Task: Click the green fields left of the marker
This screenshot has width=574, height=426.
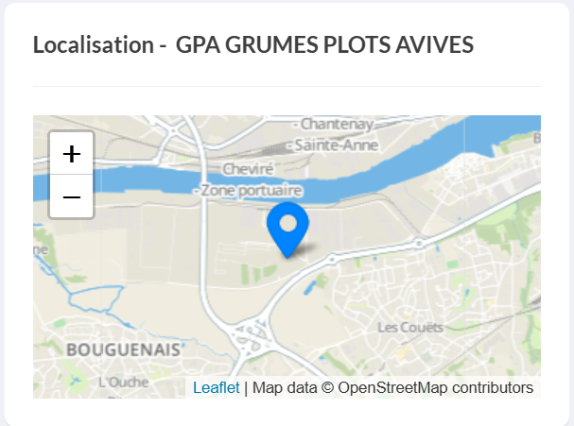Action: point(258,274)
